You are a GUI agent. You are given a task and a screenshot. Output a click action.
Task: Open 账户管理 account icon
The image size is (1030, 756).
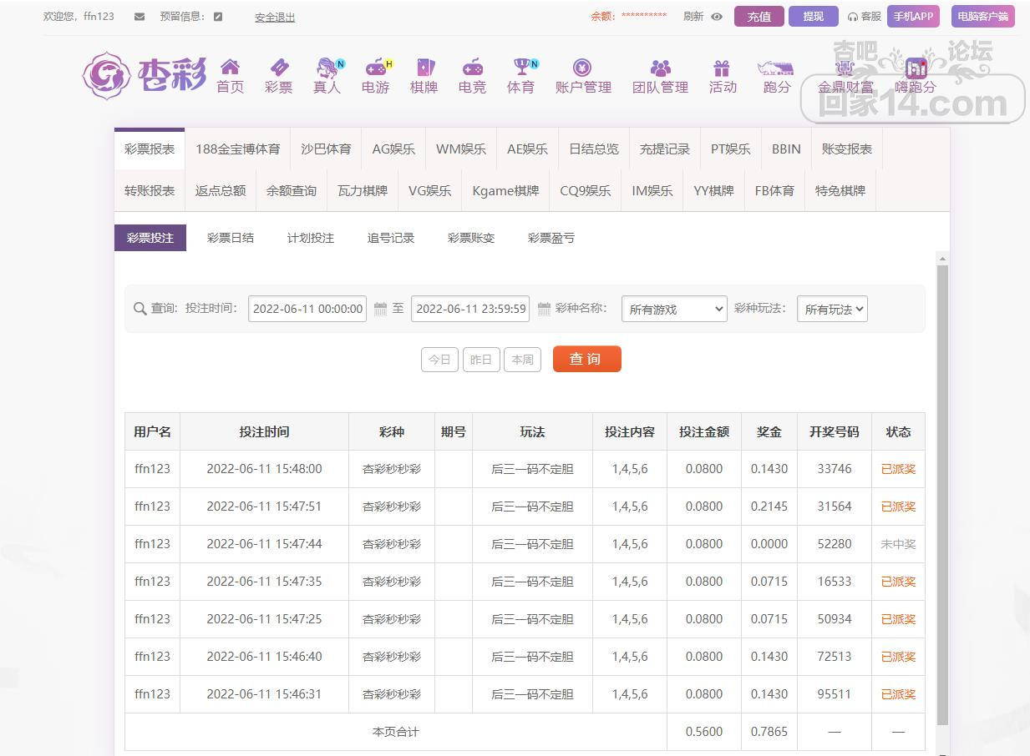(582, 68)
